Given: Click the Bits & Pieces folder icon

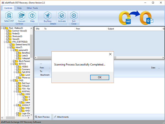Looking at the screenshot, I should (17, 61).
